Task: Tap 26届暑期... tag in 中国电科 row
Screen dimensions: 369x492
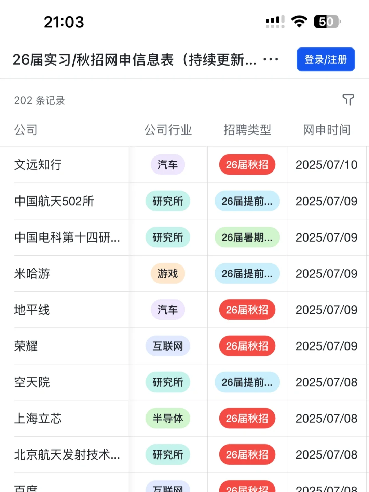Action: [x=247, y=237]
